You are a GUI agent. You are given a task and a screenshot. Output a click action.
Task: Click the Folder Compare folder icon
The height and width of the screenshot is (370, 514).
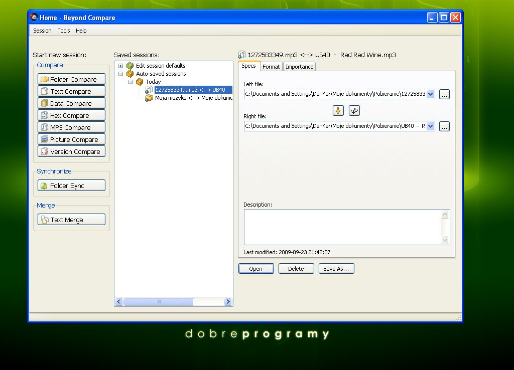45,79
